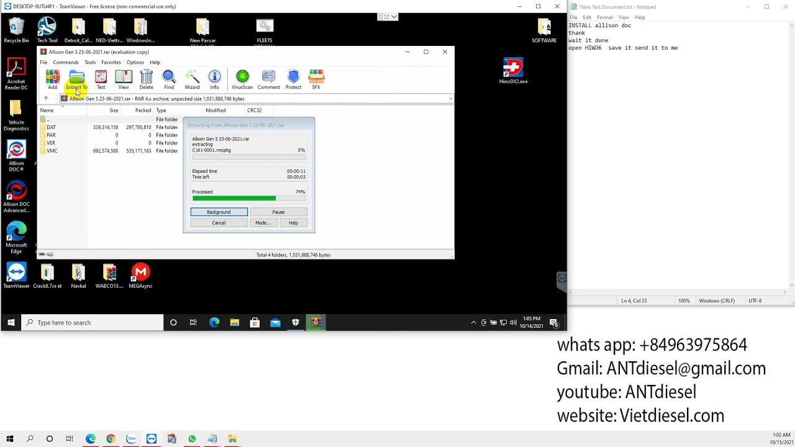Viewport: 795px width, 447px height.
Task: Open the Options menu in WinRAR
Action: 135,62
